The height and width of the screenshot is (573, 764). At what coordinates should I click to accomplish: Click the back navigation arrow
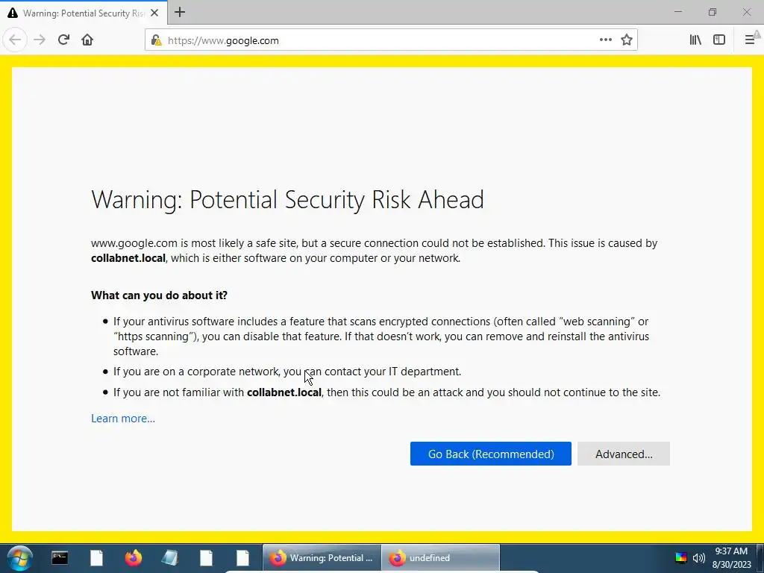(x=15, y=40)
